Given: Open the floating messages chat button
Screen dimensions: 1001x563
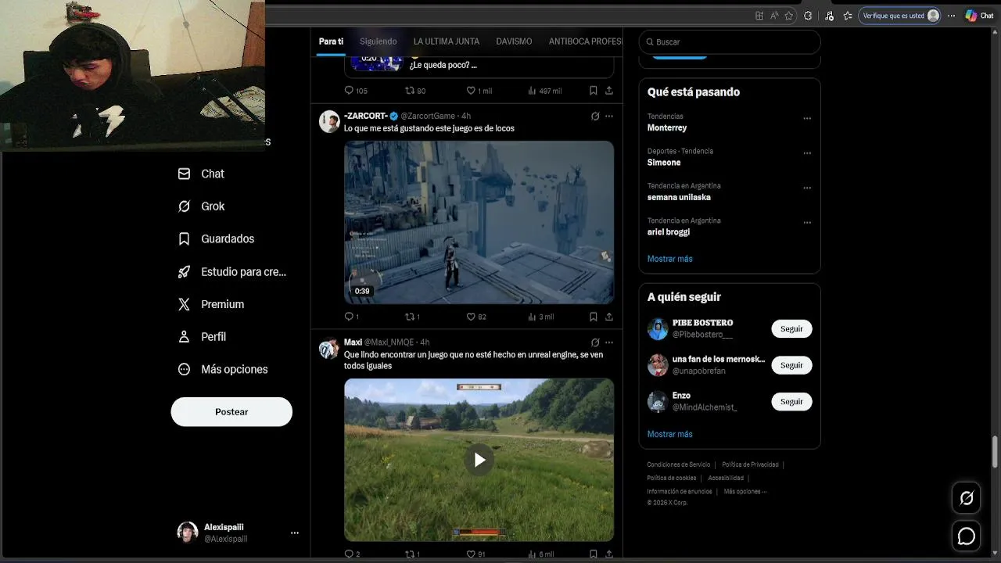Looking at the screenshot, I should pos(967,536).
